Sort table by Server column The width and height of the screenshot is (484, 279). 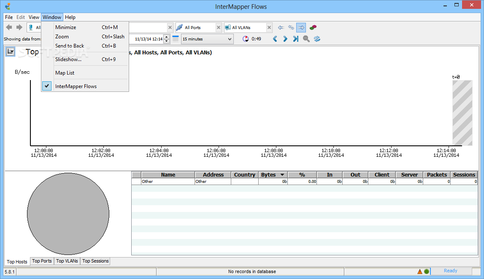point(409,175)
